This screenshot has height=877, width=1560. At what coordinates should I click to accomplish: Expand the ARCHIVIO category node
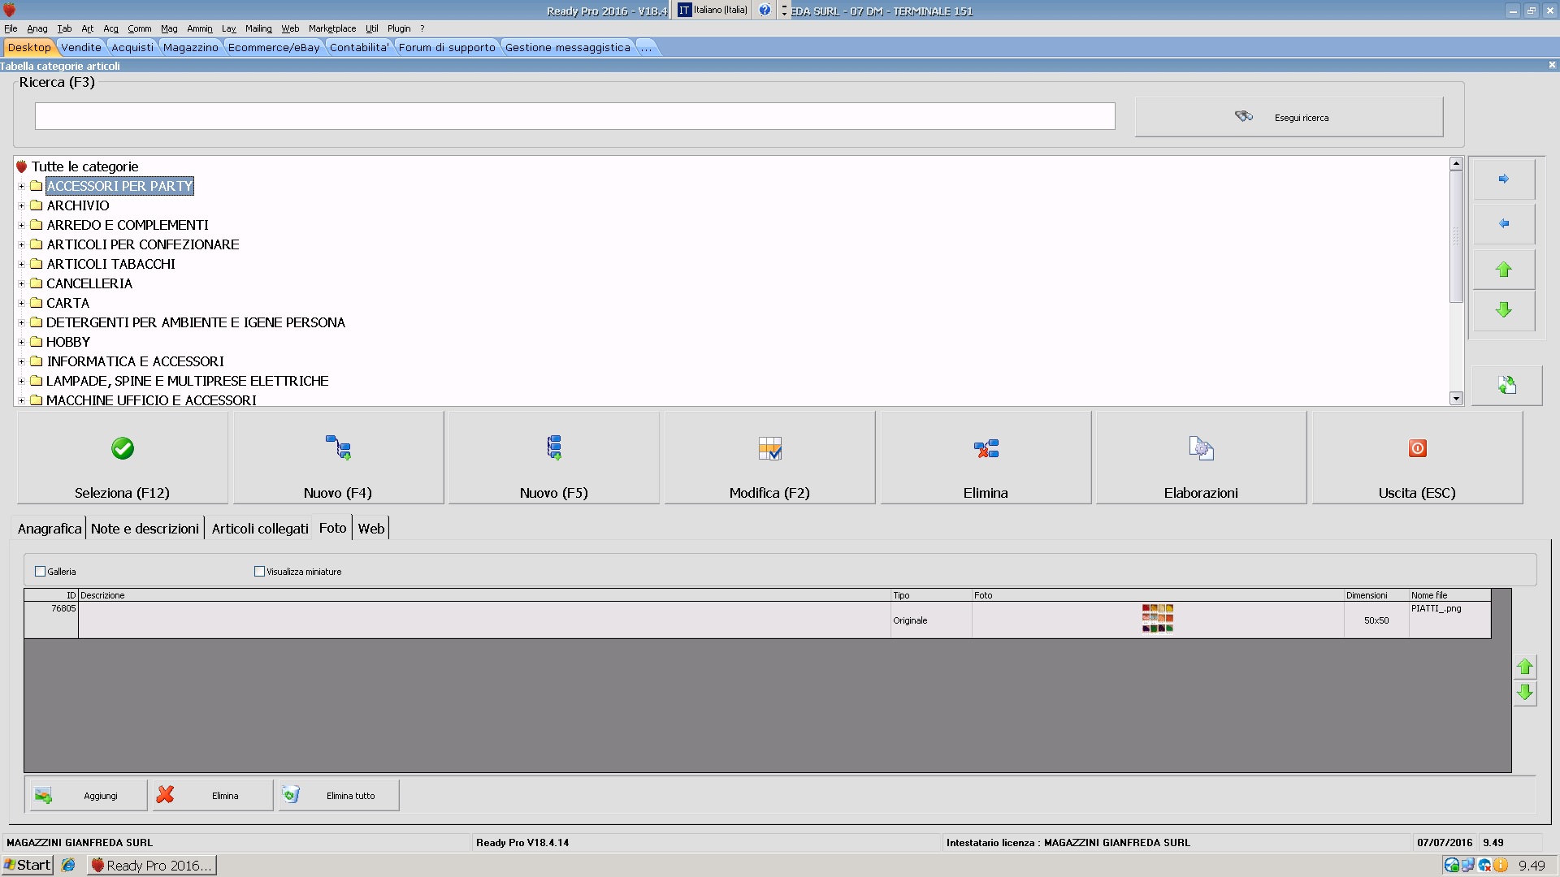(21, 205)
